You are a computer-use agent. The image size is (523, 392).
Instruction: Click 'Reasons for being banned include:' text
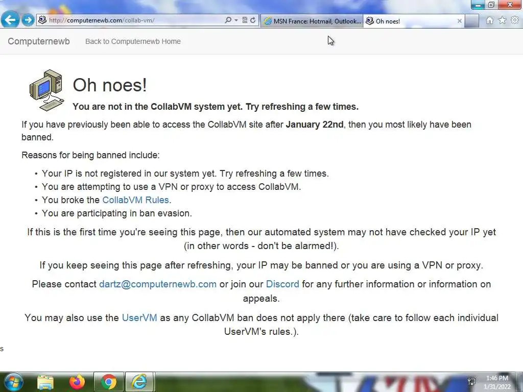pos(90,155)
